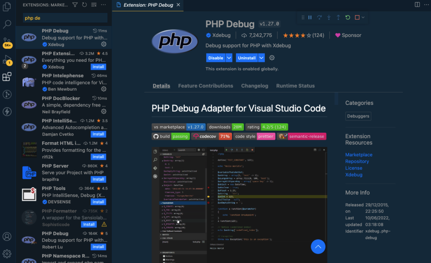
Task: Open the Repository resource link
Action: [357, 161]
